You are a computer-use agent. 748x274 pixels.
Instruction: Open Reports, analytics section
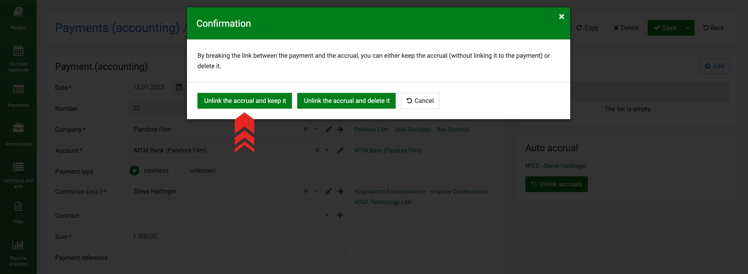(x=18, y=253)
